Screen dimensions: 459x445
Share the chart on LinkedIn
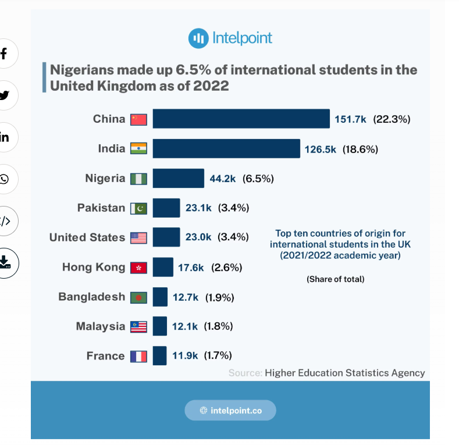tap(5, 137)
